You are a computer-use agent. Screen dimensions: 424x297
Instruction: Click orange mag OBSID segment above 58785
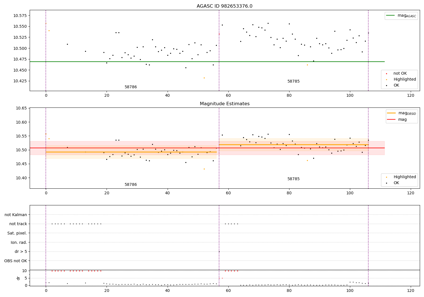(x=294, y=145)
